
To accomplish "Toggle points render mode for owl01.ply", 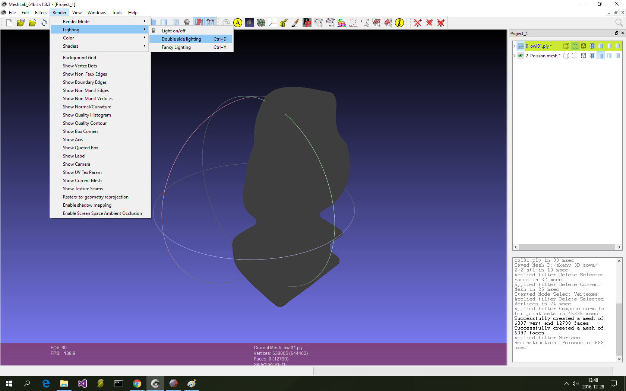I will pyautogui.click(x=575, y=46).
